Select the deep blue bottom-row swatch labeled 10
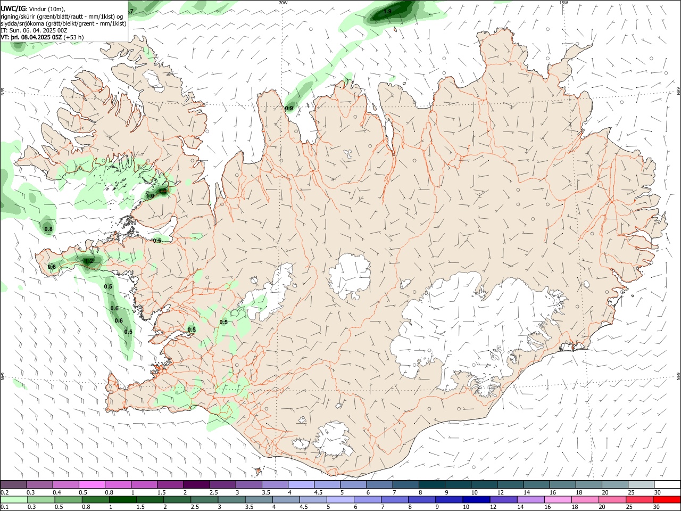Image resolution: width=681 pixels, height=511 pixels. (x=476, y=499)
